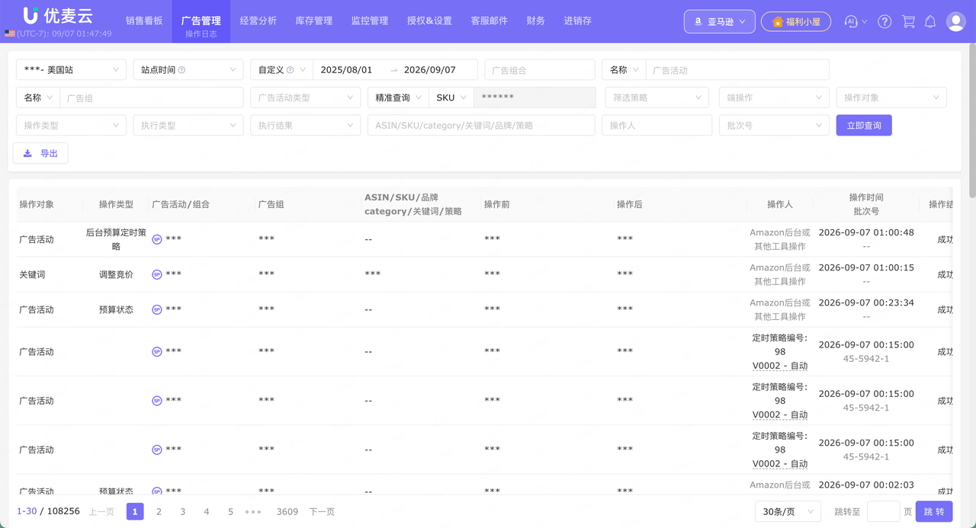976x528 pixels.
Task: Open the 进销存 menu
Action: pyautogui.click(x=578, y=21)
